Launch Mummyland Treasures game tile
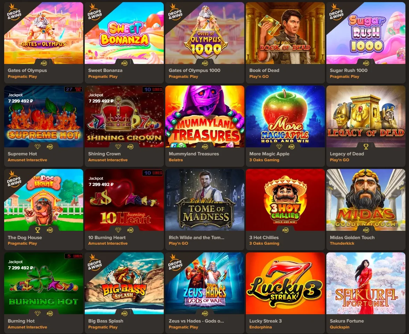Screen dimensions: 409x334 205,116
